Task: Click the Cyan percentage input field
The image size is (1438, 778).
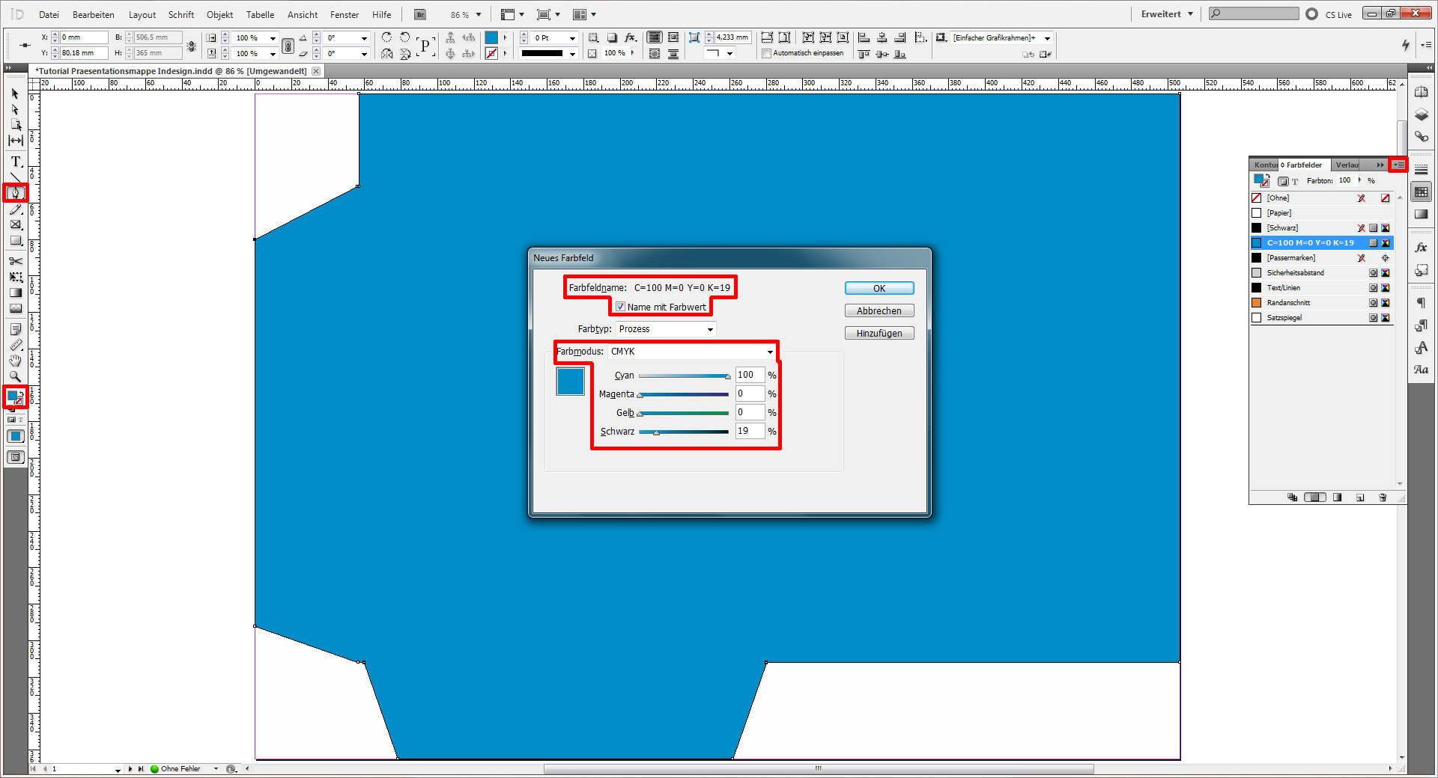Action: pyautogui.click(x=750, y=375)
